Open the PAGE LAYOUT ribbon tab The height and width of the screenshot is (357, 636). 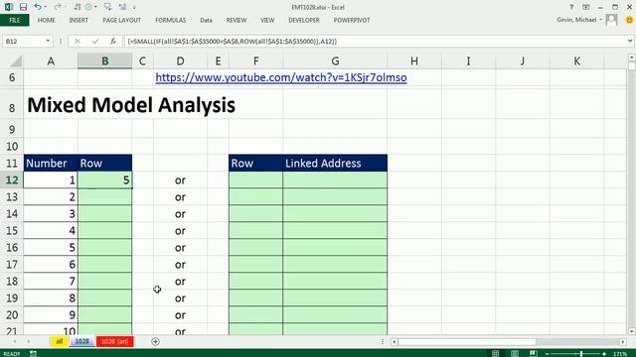point(121,20)
